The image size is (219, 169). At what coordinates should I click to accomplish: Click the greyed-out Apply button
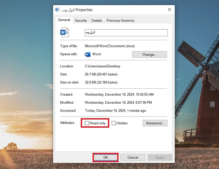point(160,158)
